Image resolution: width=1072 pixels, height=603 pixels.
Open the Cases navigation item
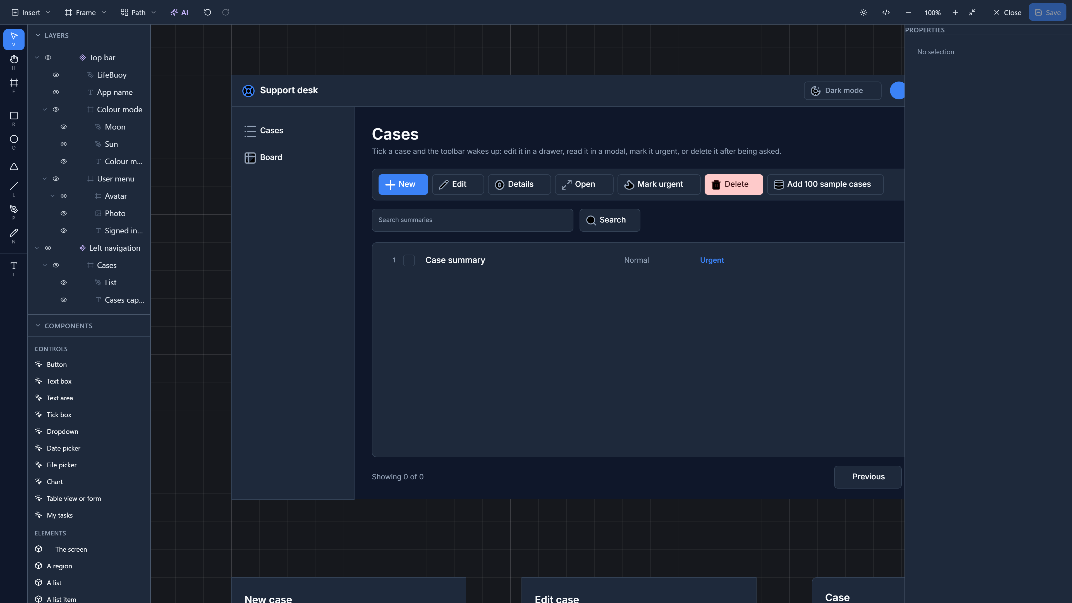[264, 131]
